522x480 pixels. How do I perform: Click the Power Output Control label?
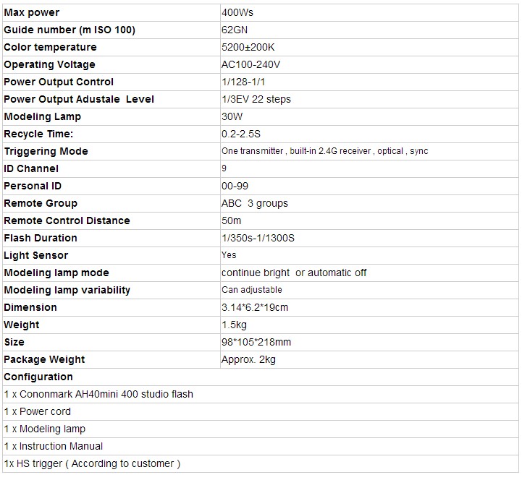[x=59, y=82]
